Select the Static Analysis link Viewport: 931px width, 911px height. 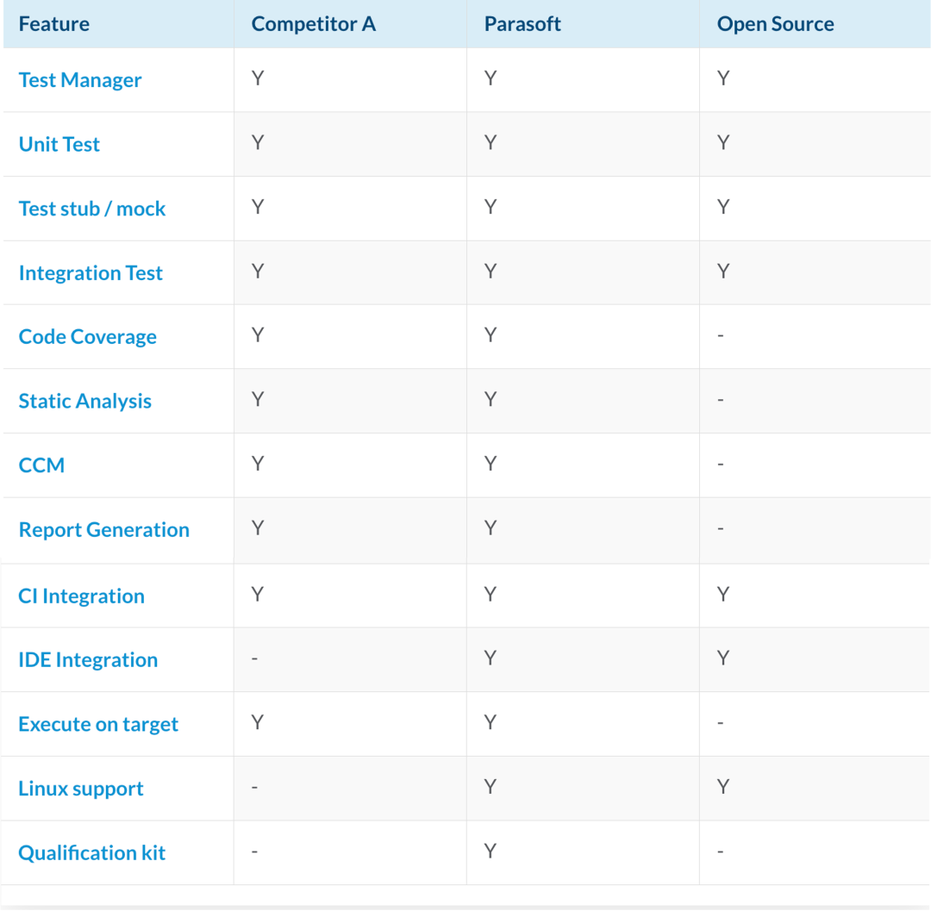tap(84, 401)
